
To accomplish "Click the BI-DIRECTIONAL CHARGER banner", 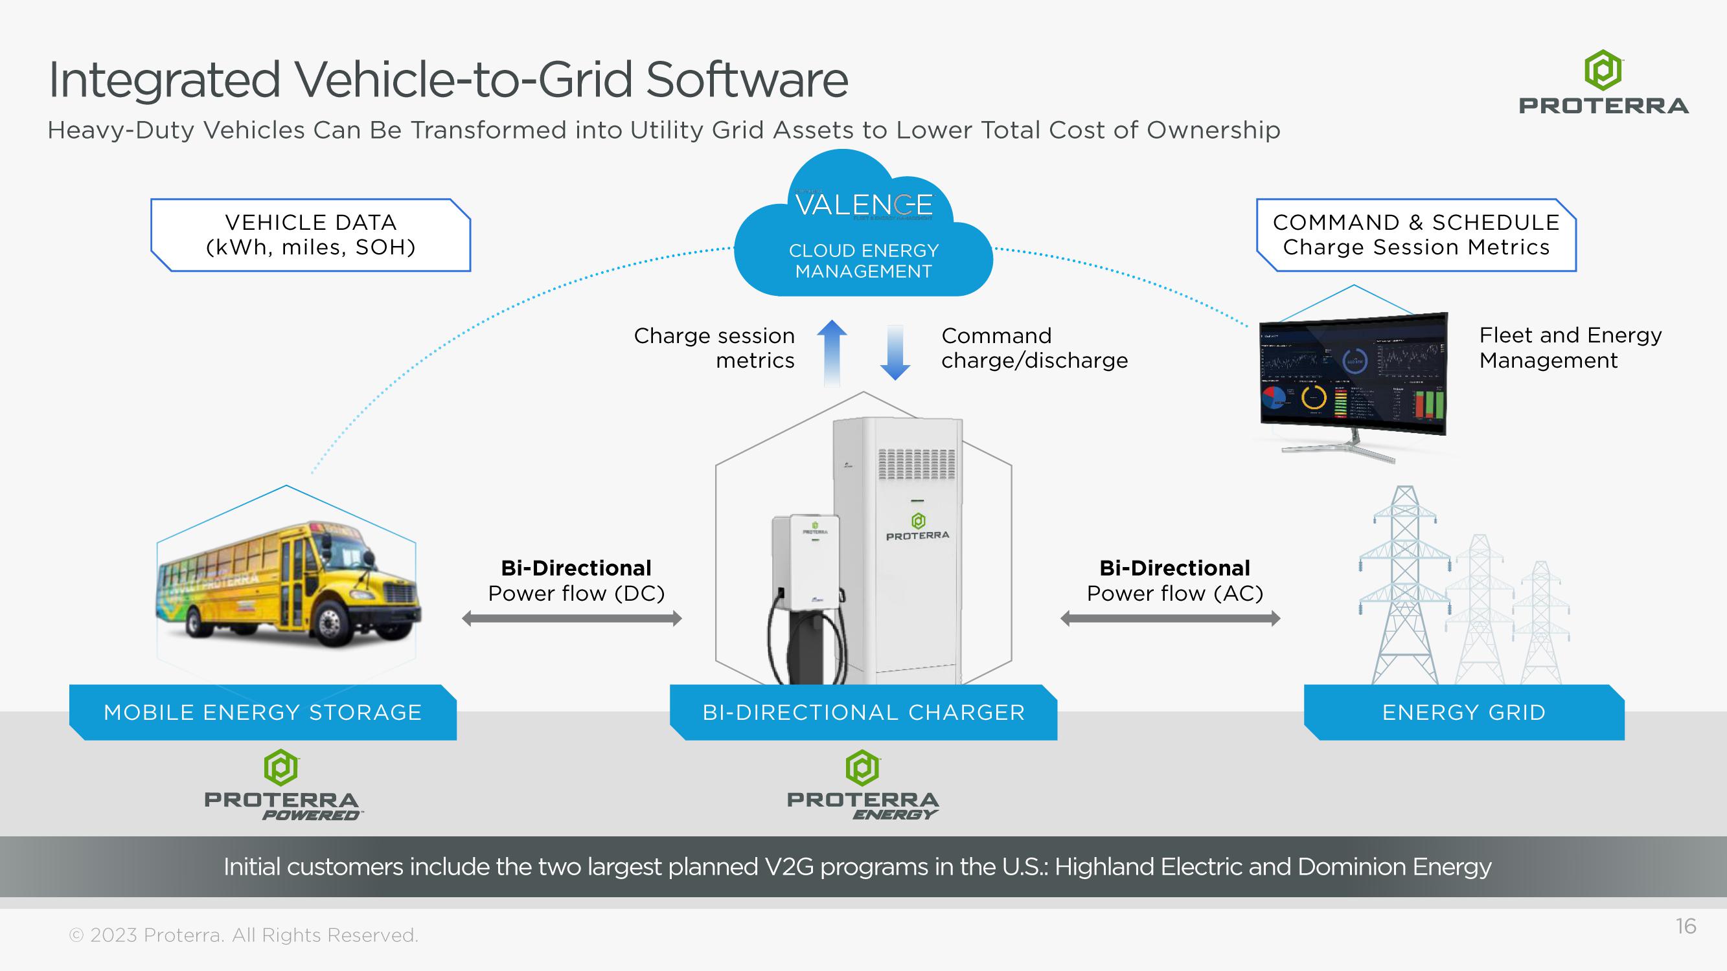I will (x=863, y=712).
